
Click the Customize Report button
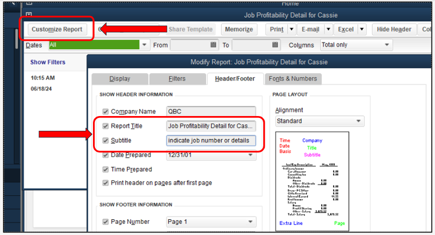tap(57, 29)
